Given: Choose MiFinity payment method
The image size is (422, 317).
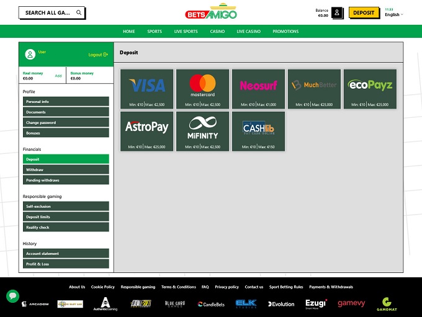Looking at the screenshot, I should tap(202, 131).
